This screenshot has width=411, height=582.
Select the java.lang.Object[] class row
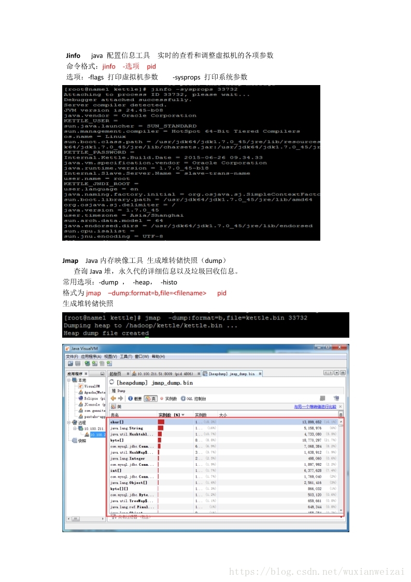(x=224, y=483)
